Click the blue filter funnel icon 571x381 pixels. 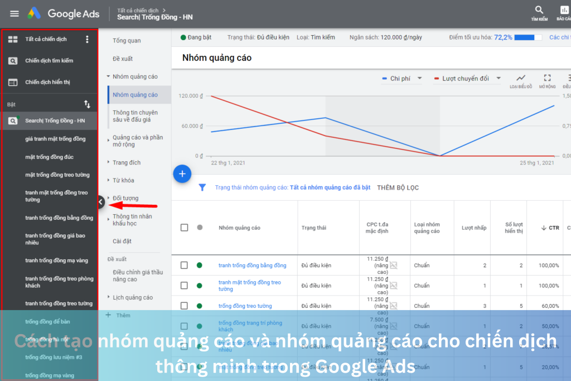pos(202,187)
